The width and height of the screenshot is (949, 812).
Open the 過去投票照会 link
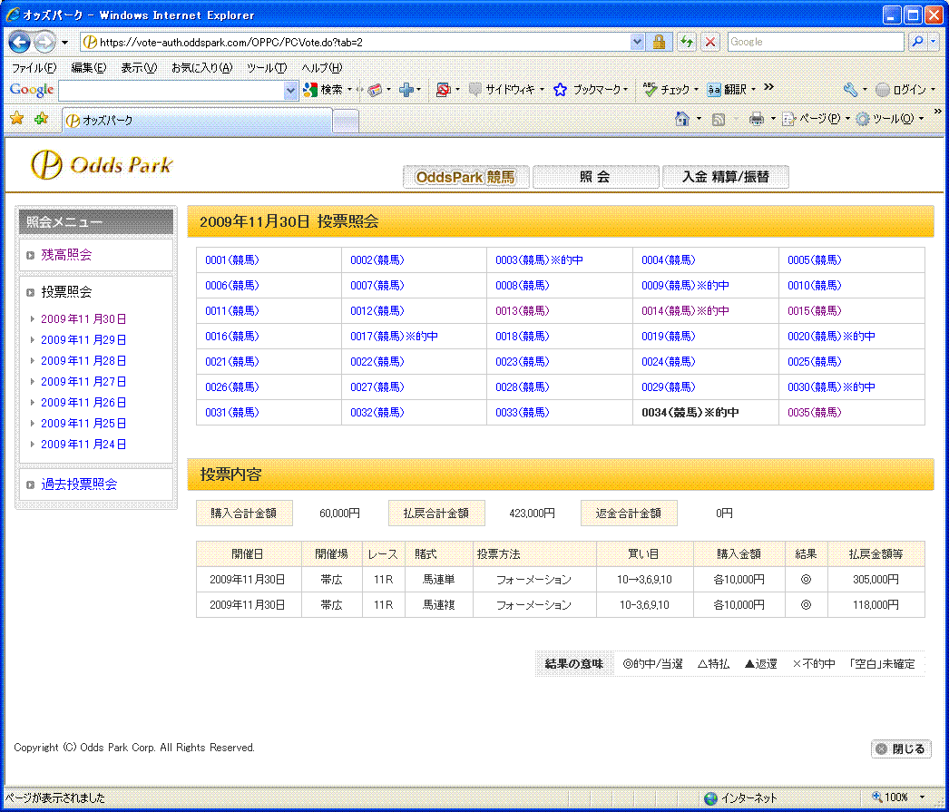click(x=79, y=484)
